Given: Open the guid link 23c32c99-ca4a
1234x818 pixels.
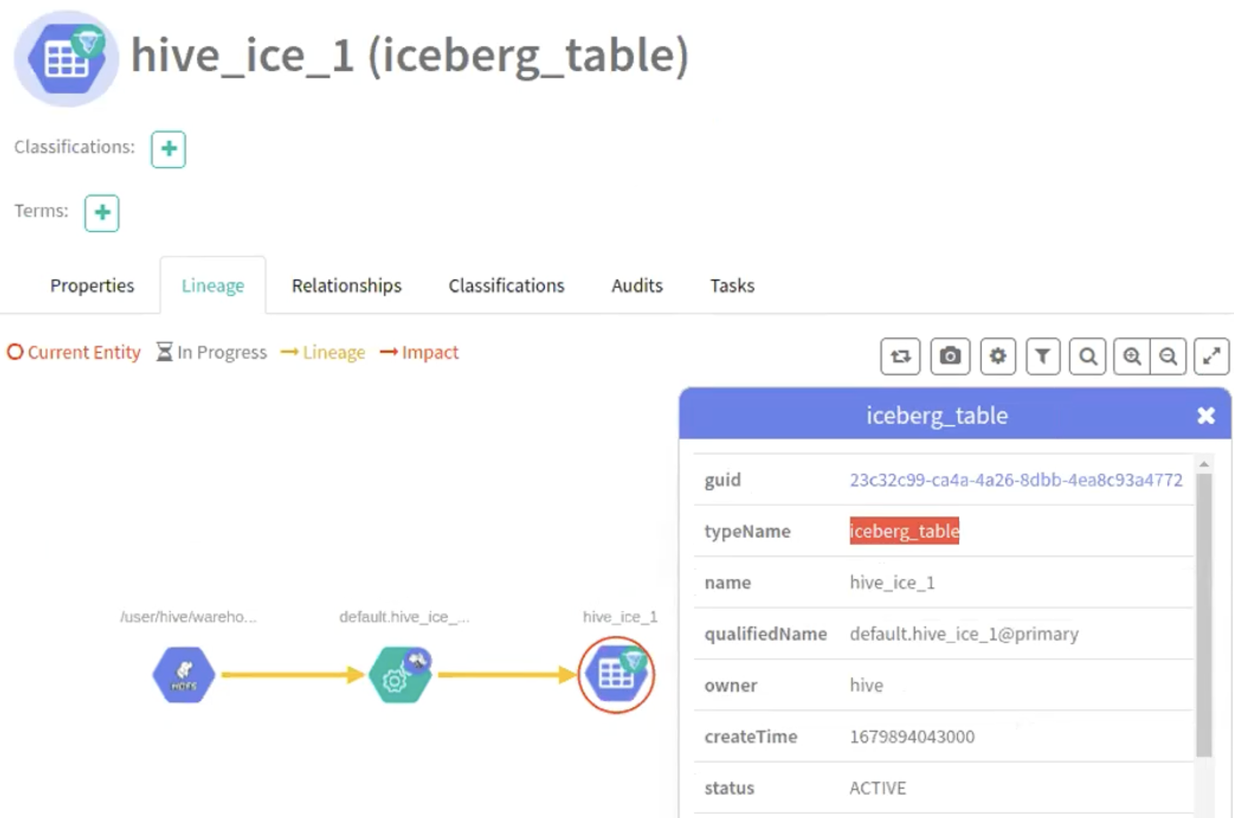Looking at the screenshot, I should 1016,480.
